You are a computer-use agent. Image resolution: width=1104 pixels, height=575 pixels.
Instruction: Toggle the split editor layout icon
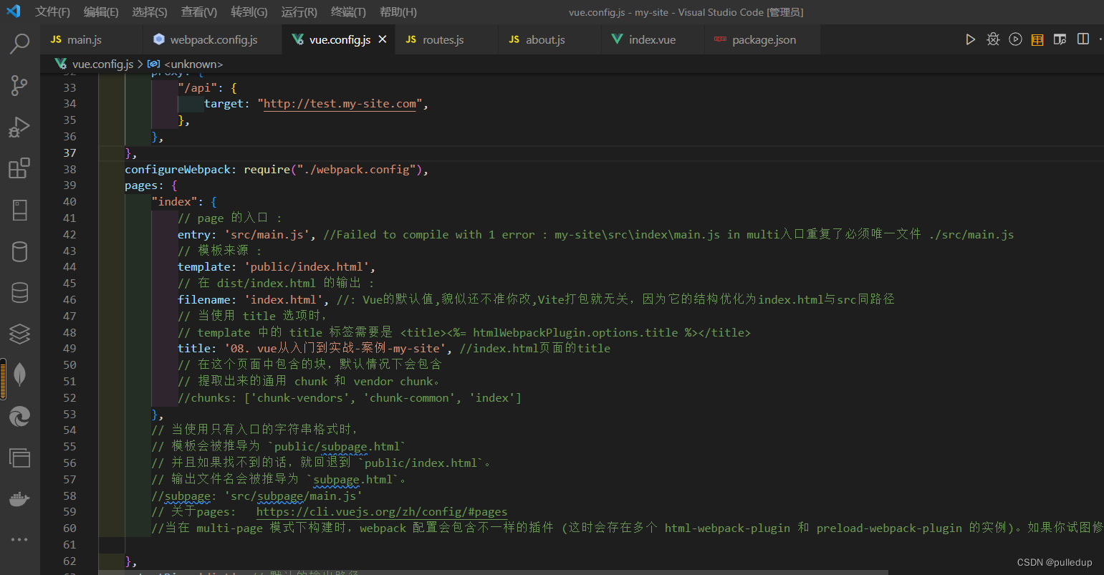click(1083, 39)
